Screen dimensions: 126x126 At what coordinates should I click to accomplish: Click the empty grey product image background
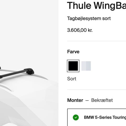tap(29, 31)
